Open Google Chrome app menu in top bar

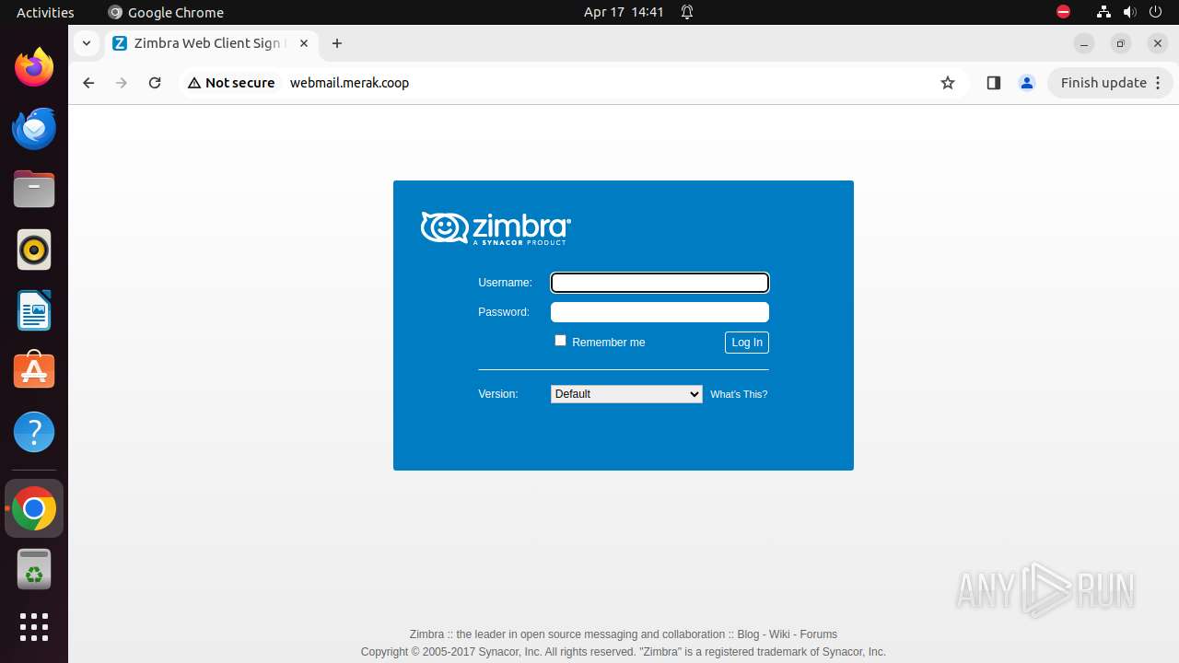(x=166, y=12)
